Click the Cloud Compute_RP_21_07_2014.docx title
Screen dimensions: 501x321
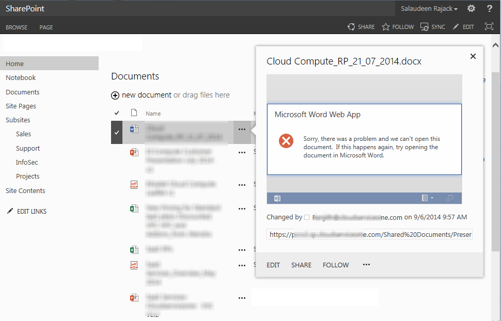pos(344,61)
